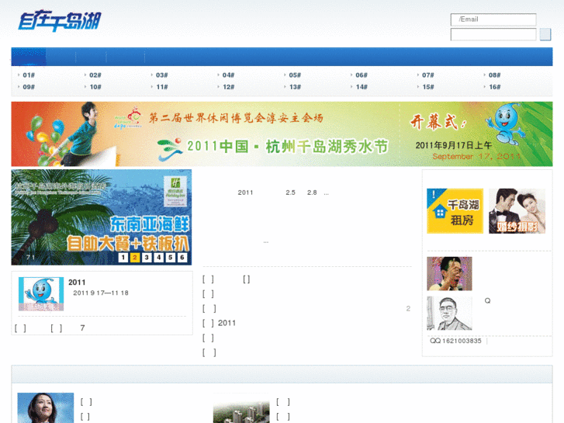This screenshot has height=423, width=564.
Task: Open the laughing man photo thumbnail
Action: click(449, 274)
